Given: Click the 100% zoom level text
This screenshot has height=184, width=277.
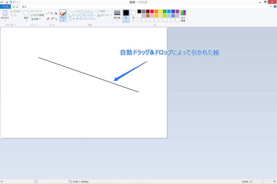Looking at the screenshot, I should 245,181.
